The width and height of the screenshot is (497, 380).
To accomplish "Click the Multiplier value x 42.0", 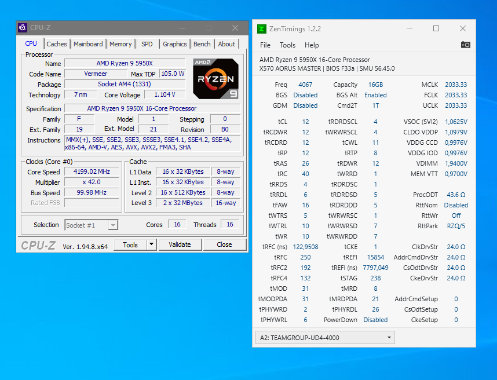I will [x=92, y=182].
